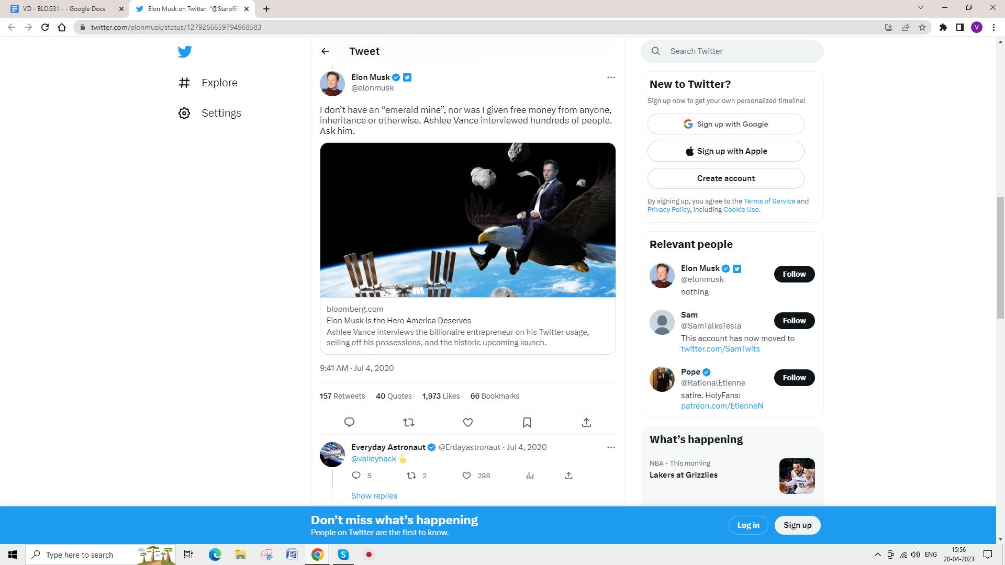View analytics for Everyday Astronaut's reply
The height and width of the screenshot is (565, 1005).
coord(530,476)
